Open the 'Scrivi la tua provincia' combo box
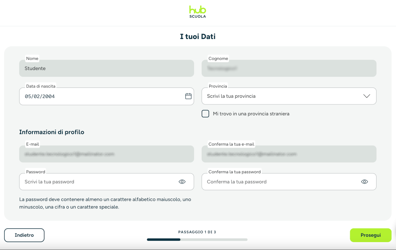 coord(289,96)
